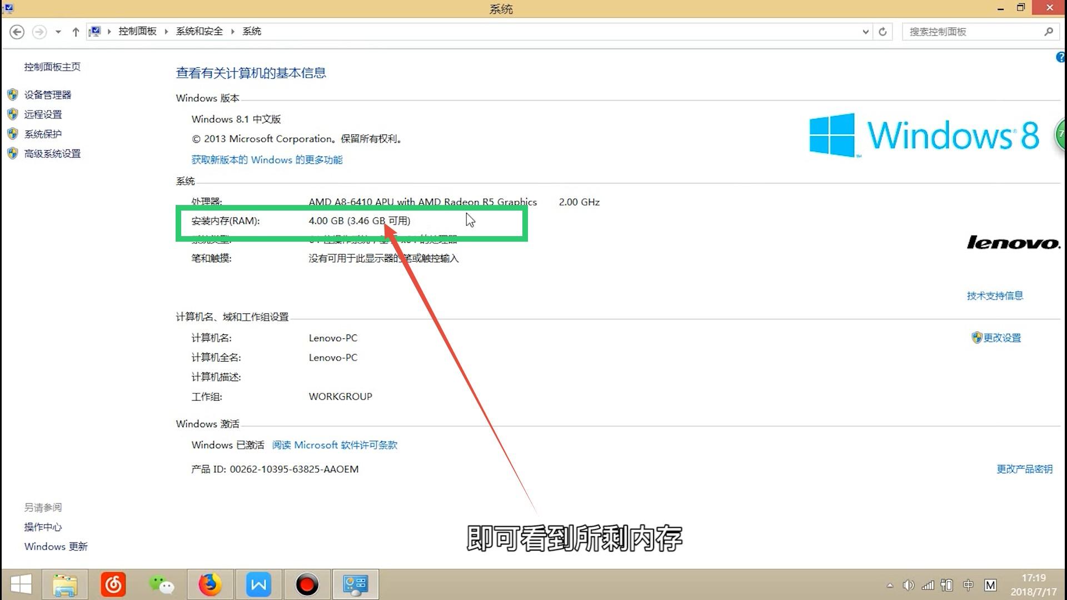Launch Firefox from the taskbar
The image size is (1067, 600).
[x=210, y=584]
